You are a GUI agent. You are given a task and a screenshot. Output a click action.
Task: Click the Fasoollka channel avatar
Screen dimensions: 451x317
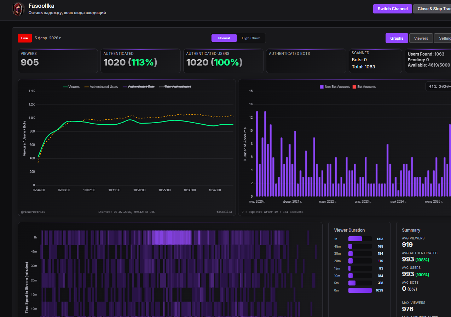(x=18, y=9)
